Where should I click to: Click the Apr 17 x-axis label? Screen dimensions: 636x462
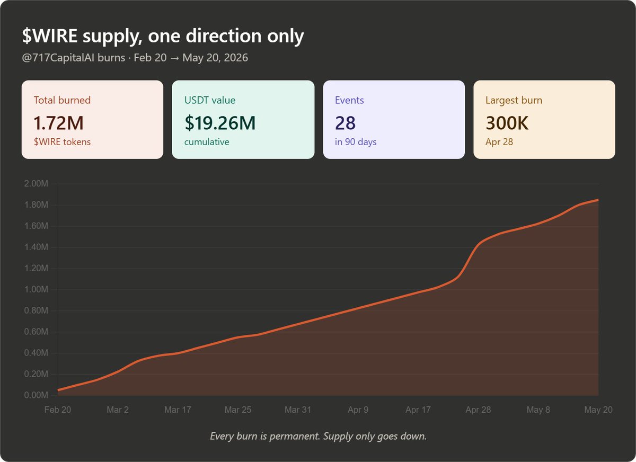tap(418, 410)
